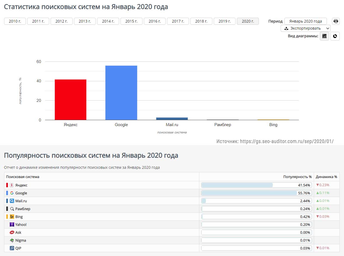344x256 pixels.
Task: Select the 2015 г. year tab
Action: point(131,21)
